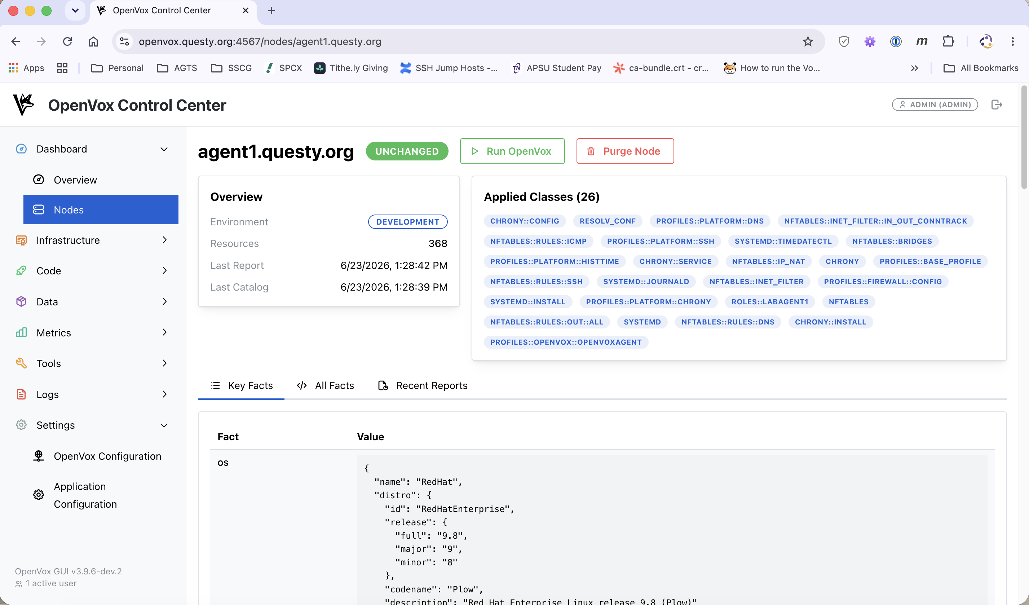Click the Infrastructure certificate icon

(21, 240)
